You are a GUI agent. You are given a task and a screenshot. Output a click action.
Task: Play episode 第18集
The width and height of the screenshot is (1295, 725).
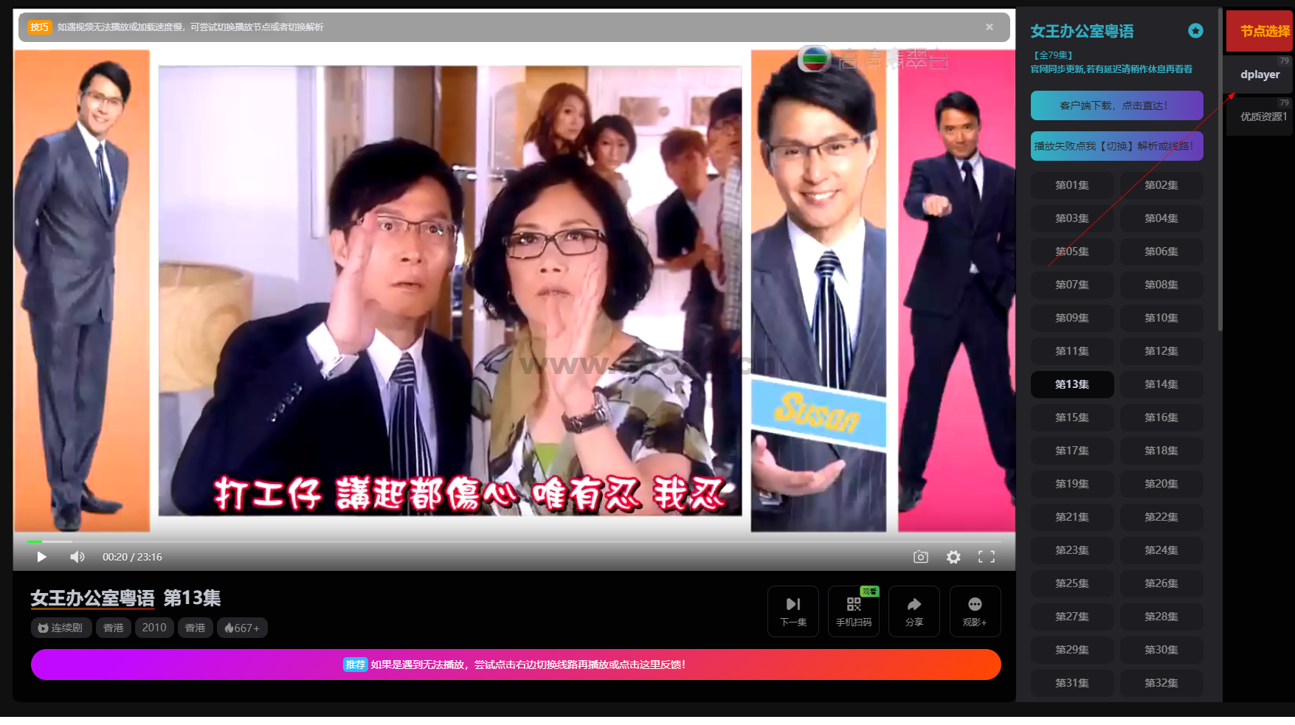[1161, 451]
